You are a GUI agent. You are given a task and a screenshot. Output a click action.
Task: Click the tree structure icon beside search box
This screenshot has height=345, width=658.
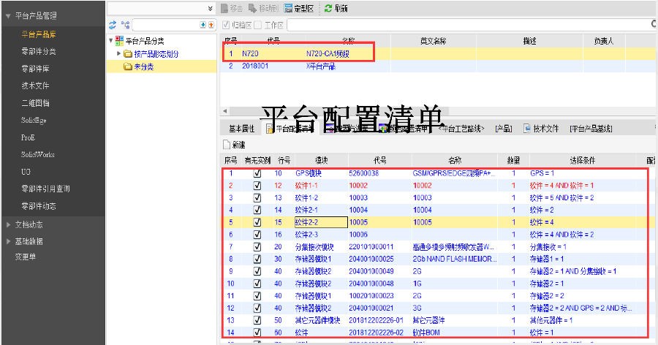click(126, 25)
